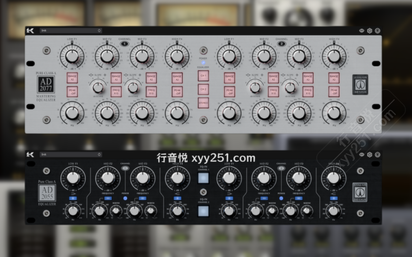Click AD 2055 channel 2 MID F3 gain knob
Screen dimensions: 412x257
pyautogui.click(x=299, y=178)
